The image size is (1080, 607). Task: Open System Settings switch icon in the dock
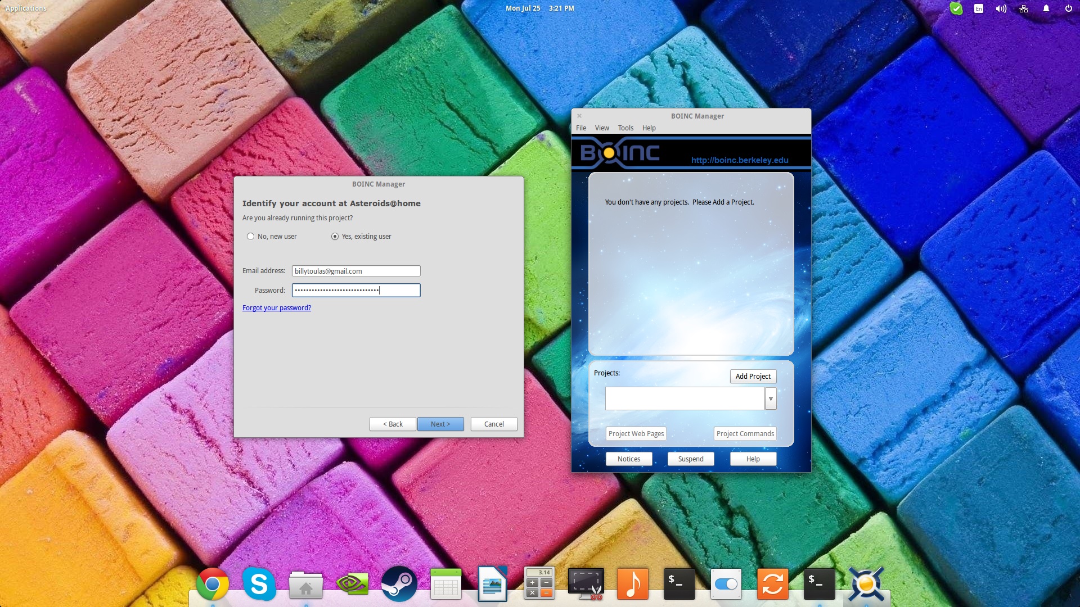pos(726,585)
